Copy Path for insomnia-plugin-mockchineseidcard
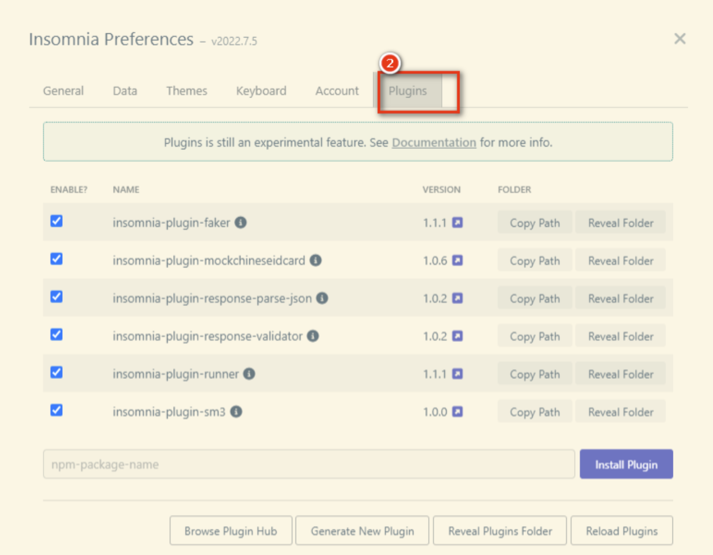The image size is (713, 555). [x=535, y=260]
